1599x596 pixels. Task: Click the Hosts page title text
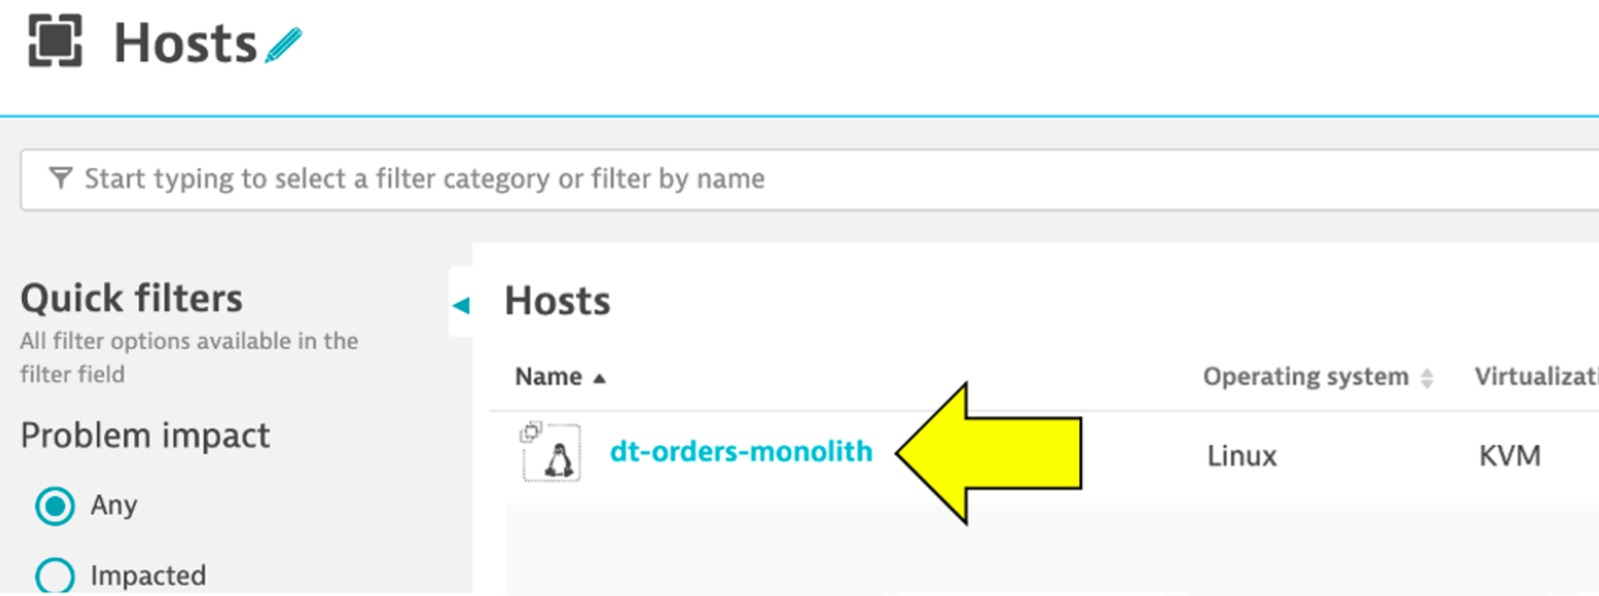pyautogui.click(x=185, y=43)
